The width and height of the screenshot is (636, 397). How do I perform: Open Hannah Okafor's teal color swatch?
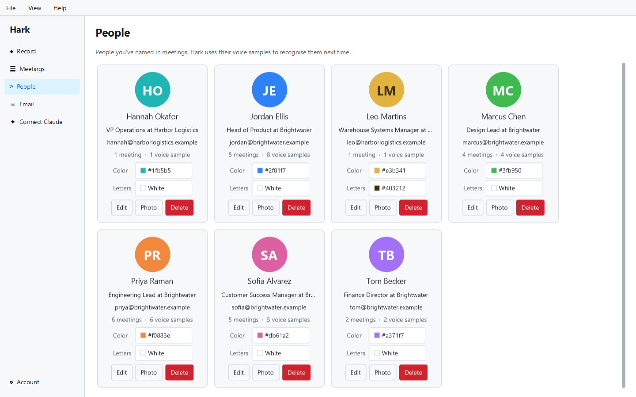pyautogui.click(x=143, y=171)
